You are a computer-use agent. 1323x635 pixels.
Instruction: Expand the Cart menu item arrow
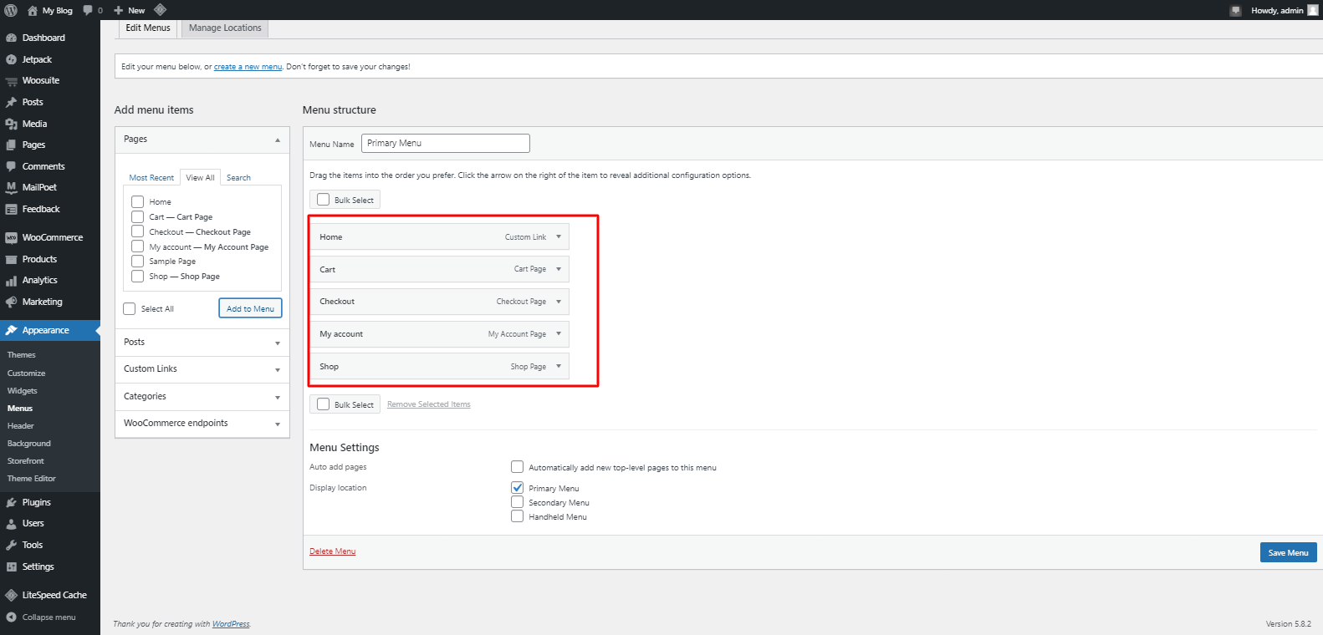[x=559, y=269]
